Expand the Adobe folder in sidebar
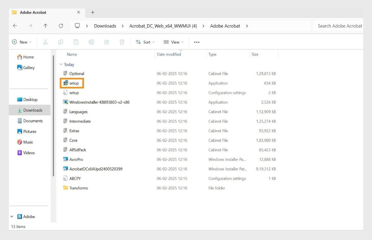The width and height of the screenshot is (372, 240). 11,216
